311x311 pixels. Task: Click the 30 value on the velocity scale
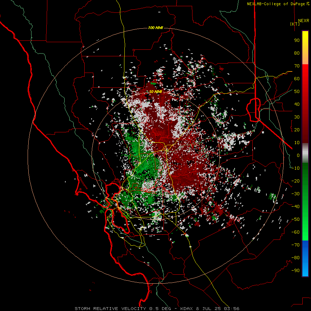click(297, 117)
